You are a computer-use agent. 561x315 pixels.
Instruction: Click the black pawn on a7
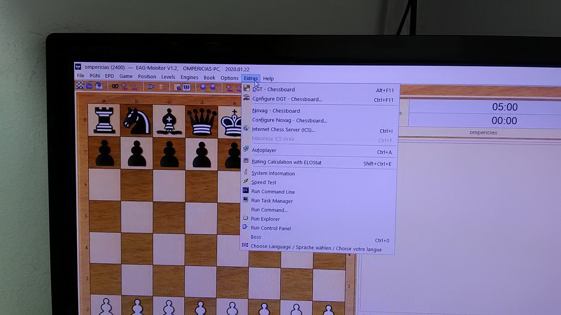pos(104,153)
